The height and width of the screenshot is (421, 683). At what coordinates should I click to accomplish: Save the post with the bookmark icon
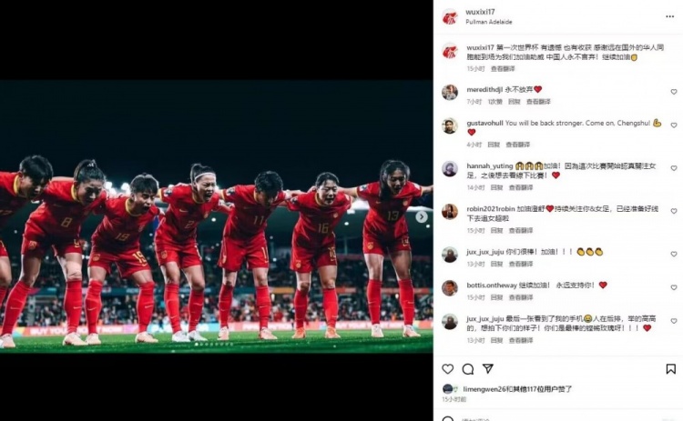click(671, 369)
